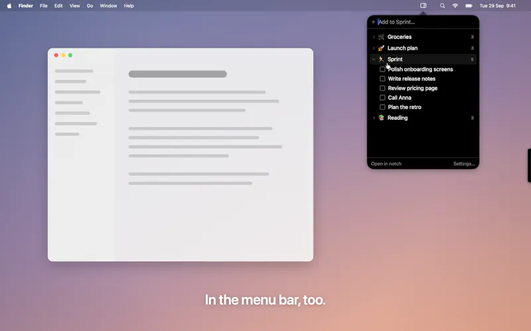This screenshot has width=531, height=331.
Task: Open the Help menu
Action: pos(129,6)
